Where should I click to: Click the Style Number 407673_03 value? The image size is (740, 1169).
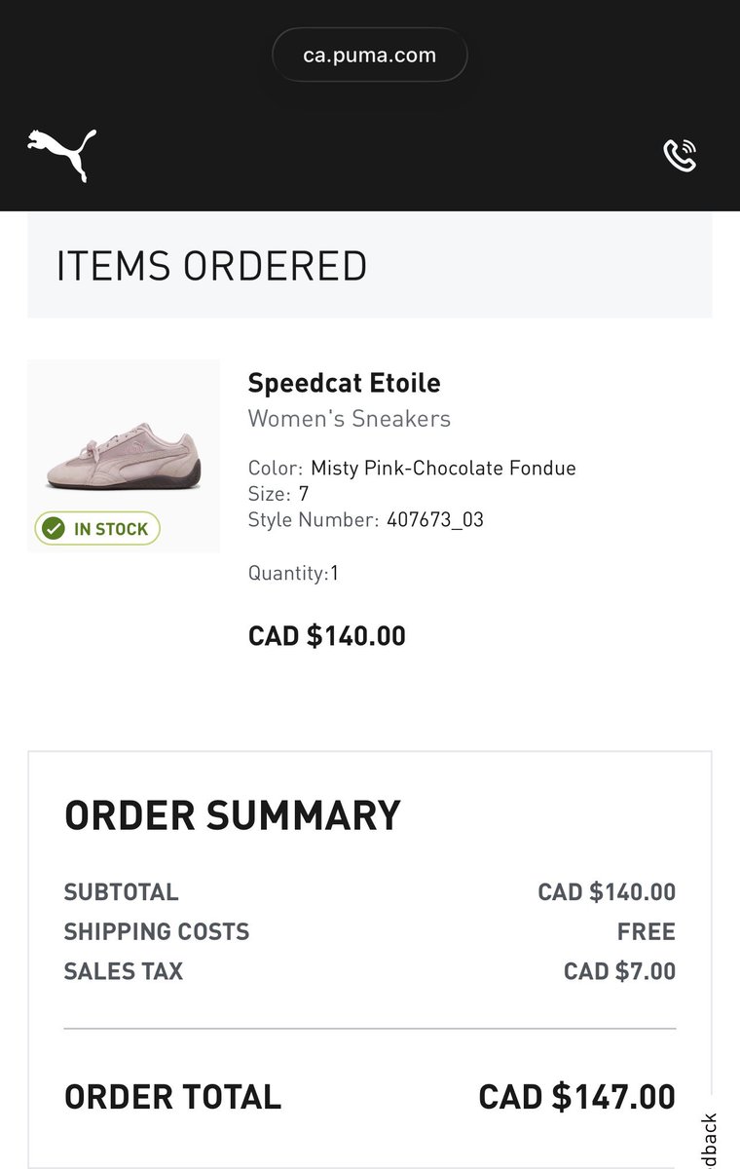pos(435,520)
